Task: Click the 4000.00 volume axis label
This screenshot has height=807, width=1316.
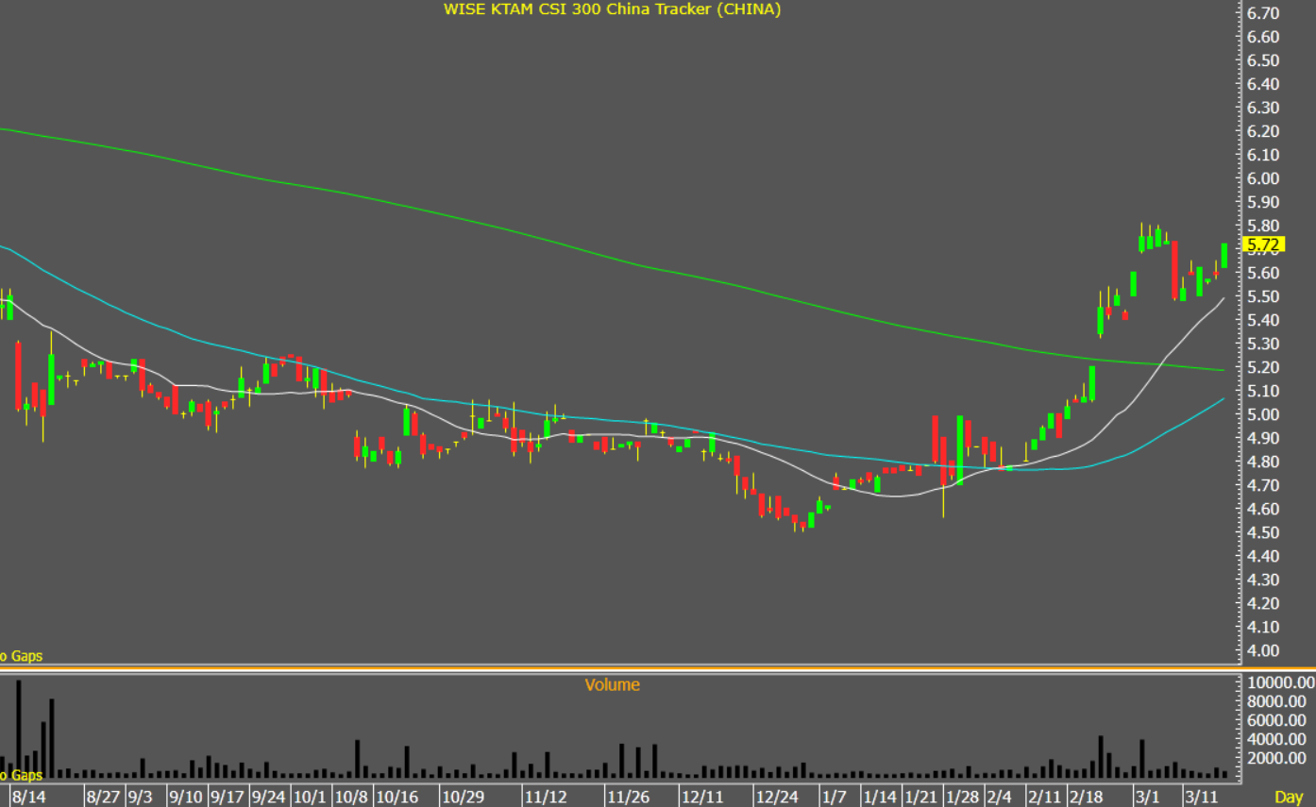Action: point(1278,739)
